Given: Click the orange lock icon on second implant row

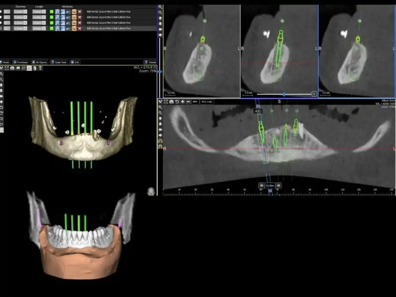Looking at the screenshot, I should [74, 17].
